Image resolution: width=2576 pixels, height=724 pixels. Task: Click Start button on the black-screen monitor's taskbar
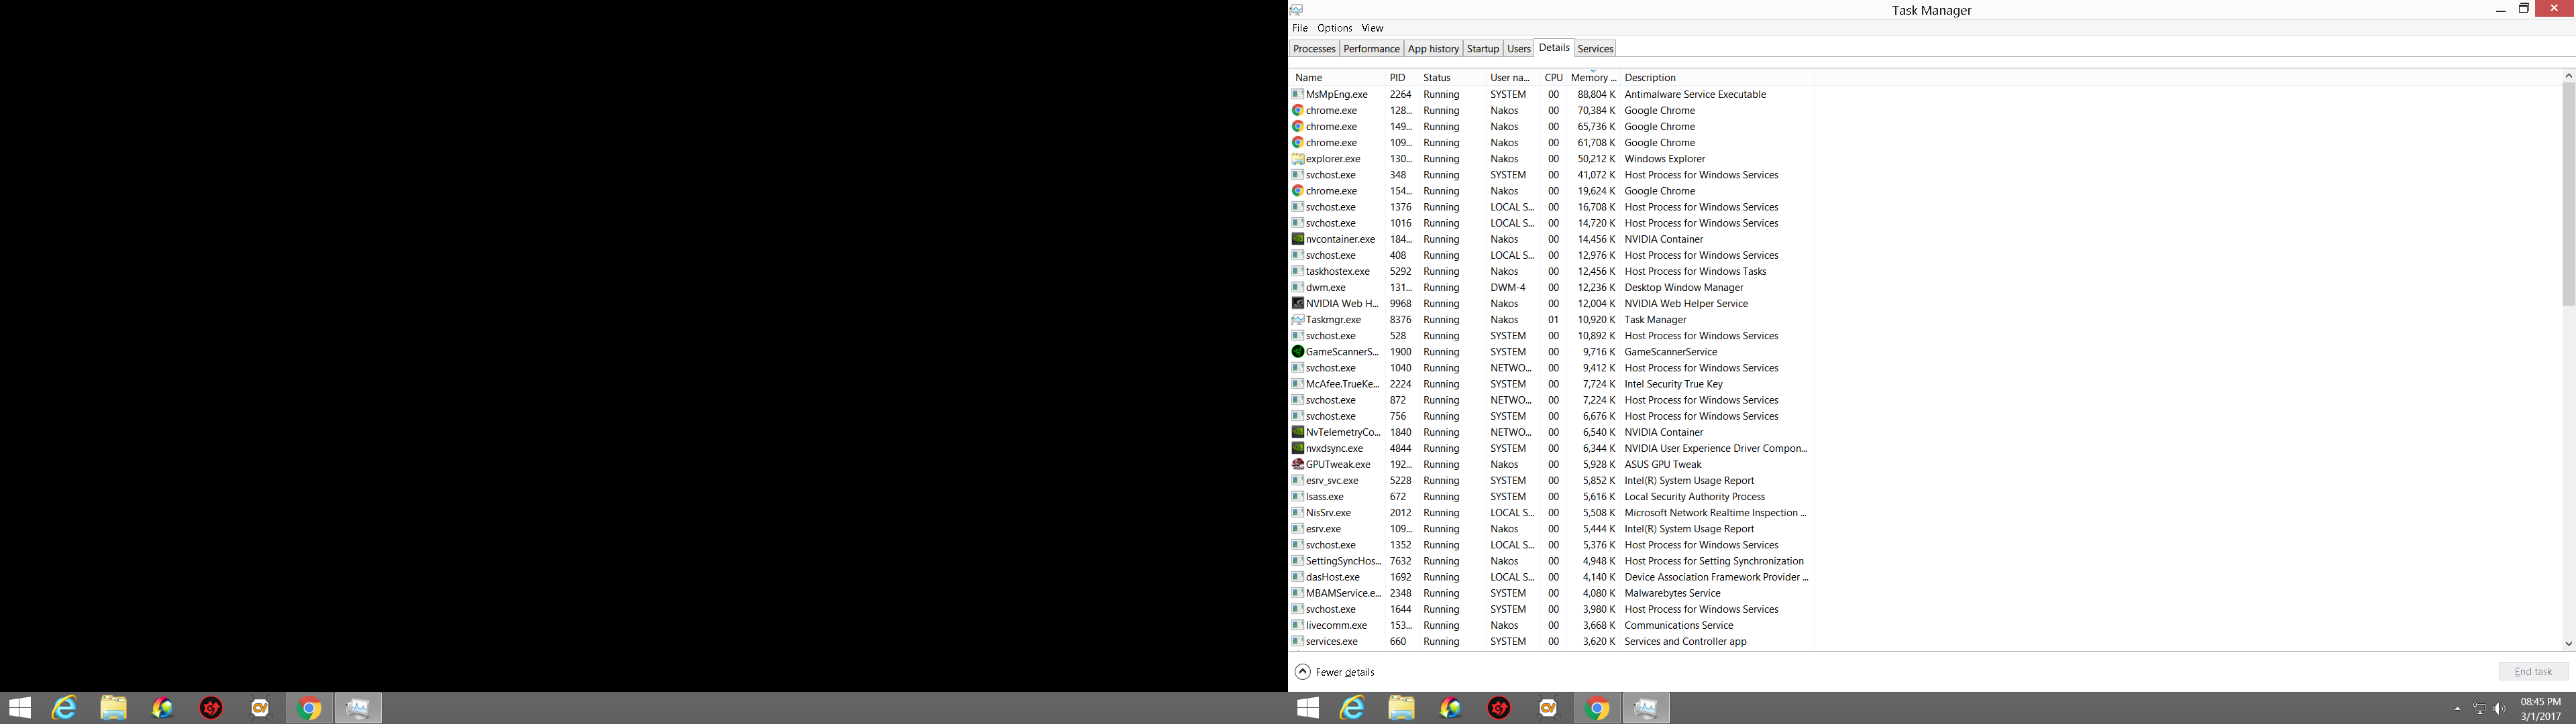click(19, 708)
